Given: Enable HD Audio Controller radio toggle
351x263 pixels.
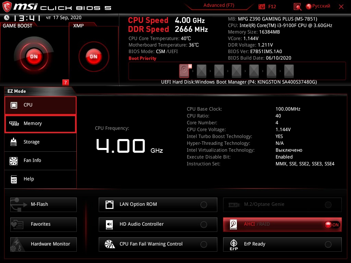Looking at the screenshot, I should (x=204, y=225).
